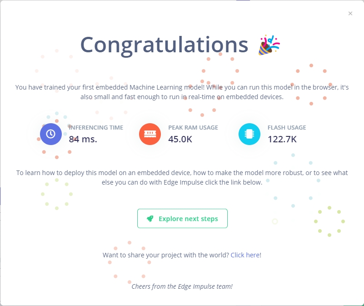Select the INFERENCING TIME label

[96, 128]
